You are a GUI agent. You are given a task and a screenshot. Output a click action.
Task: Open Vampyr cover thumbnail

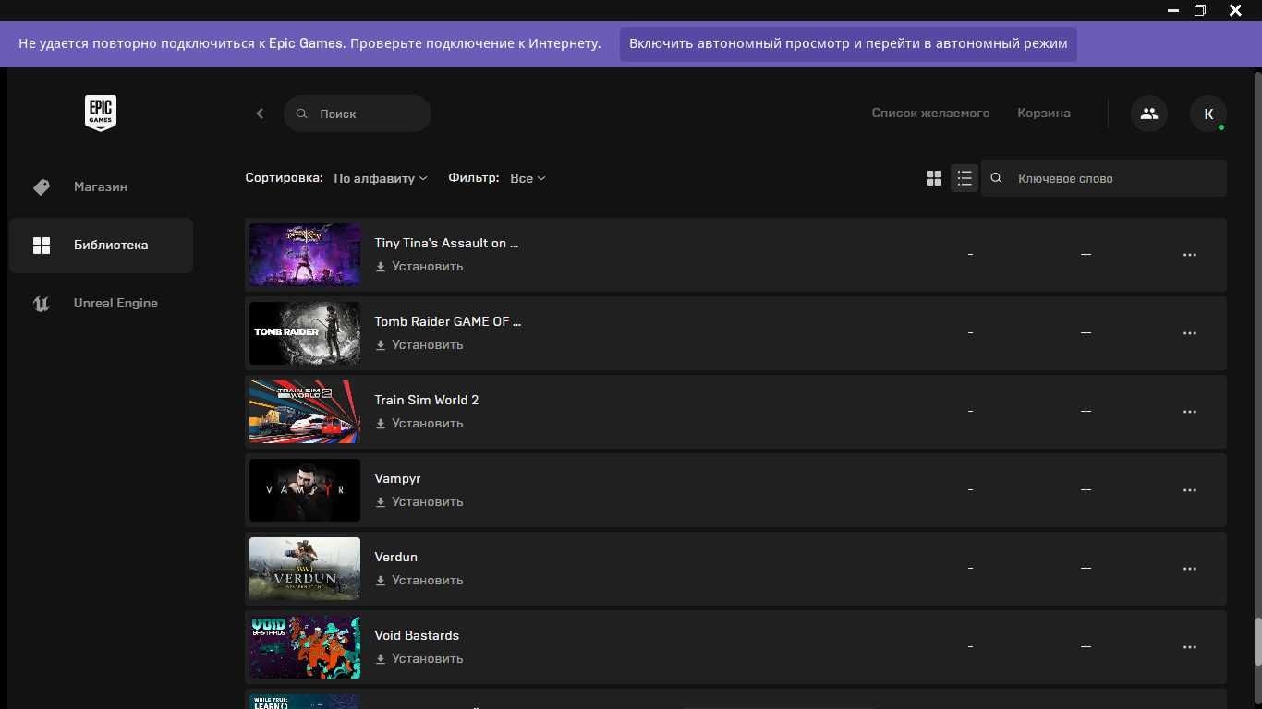pyautogui.click(x=305, y=490)
